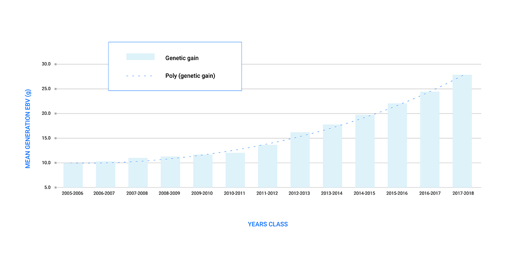The image size is (518, 270).
Task: Select the 2008-2009 x-axis label text
Action: click(x=169, y=194)
